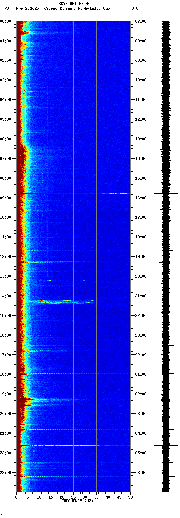Click the 'UTC' timezone label
This screenshot has height=518, width=180.
coord(135,9)
